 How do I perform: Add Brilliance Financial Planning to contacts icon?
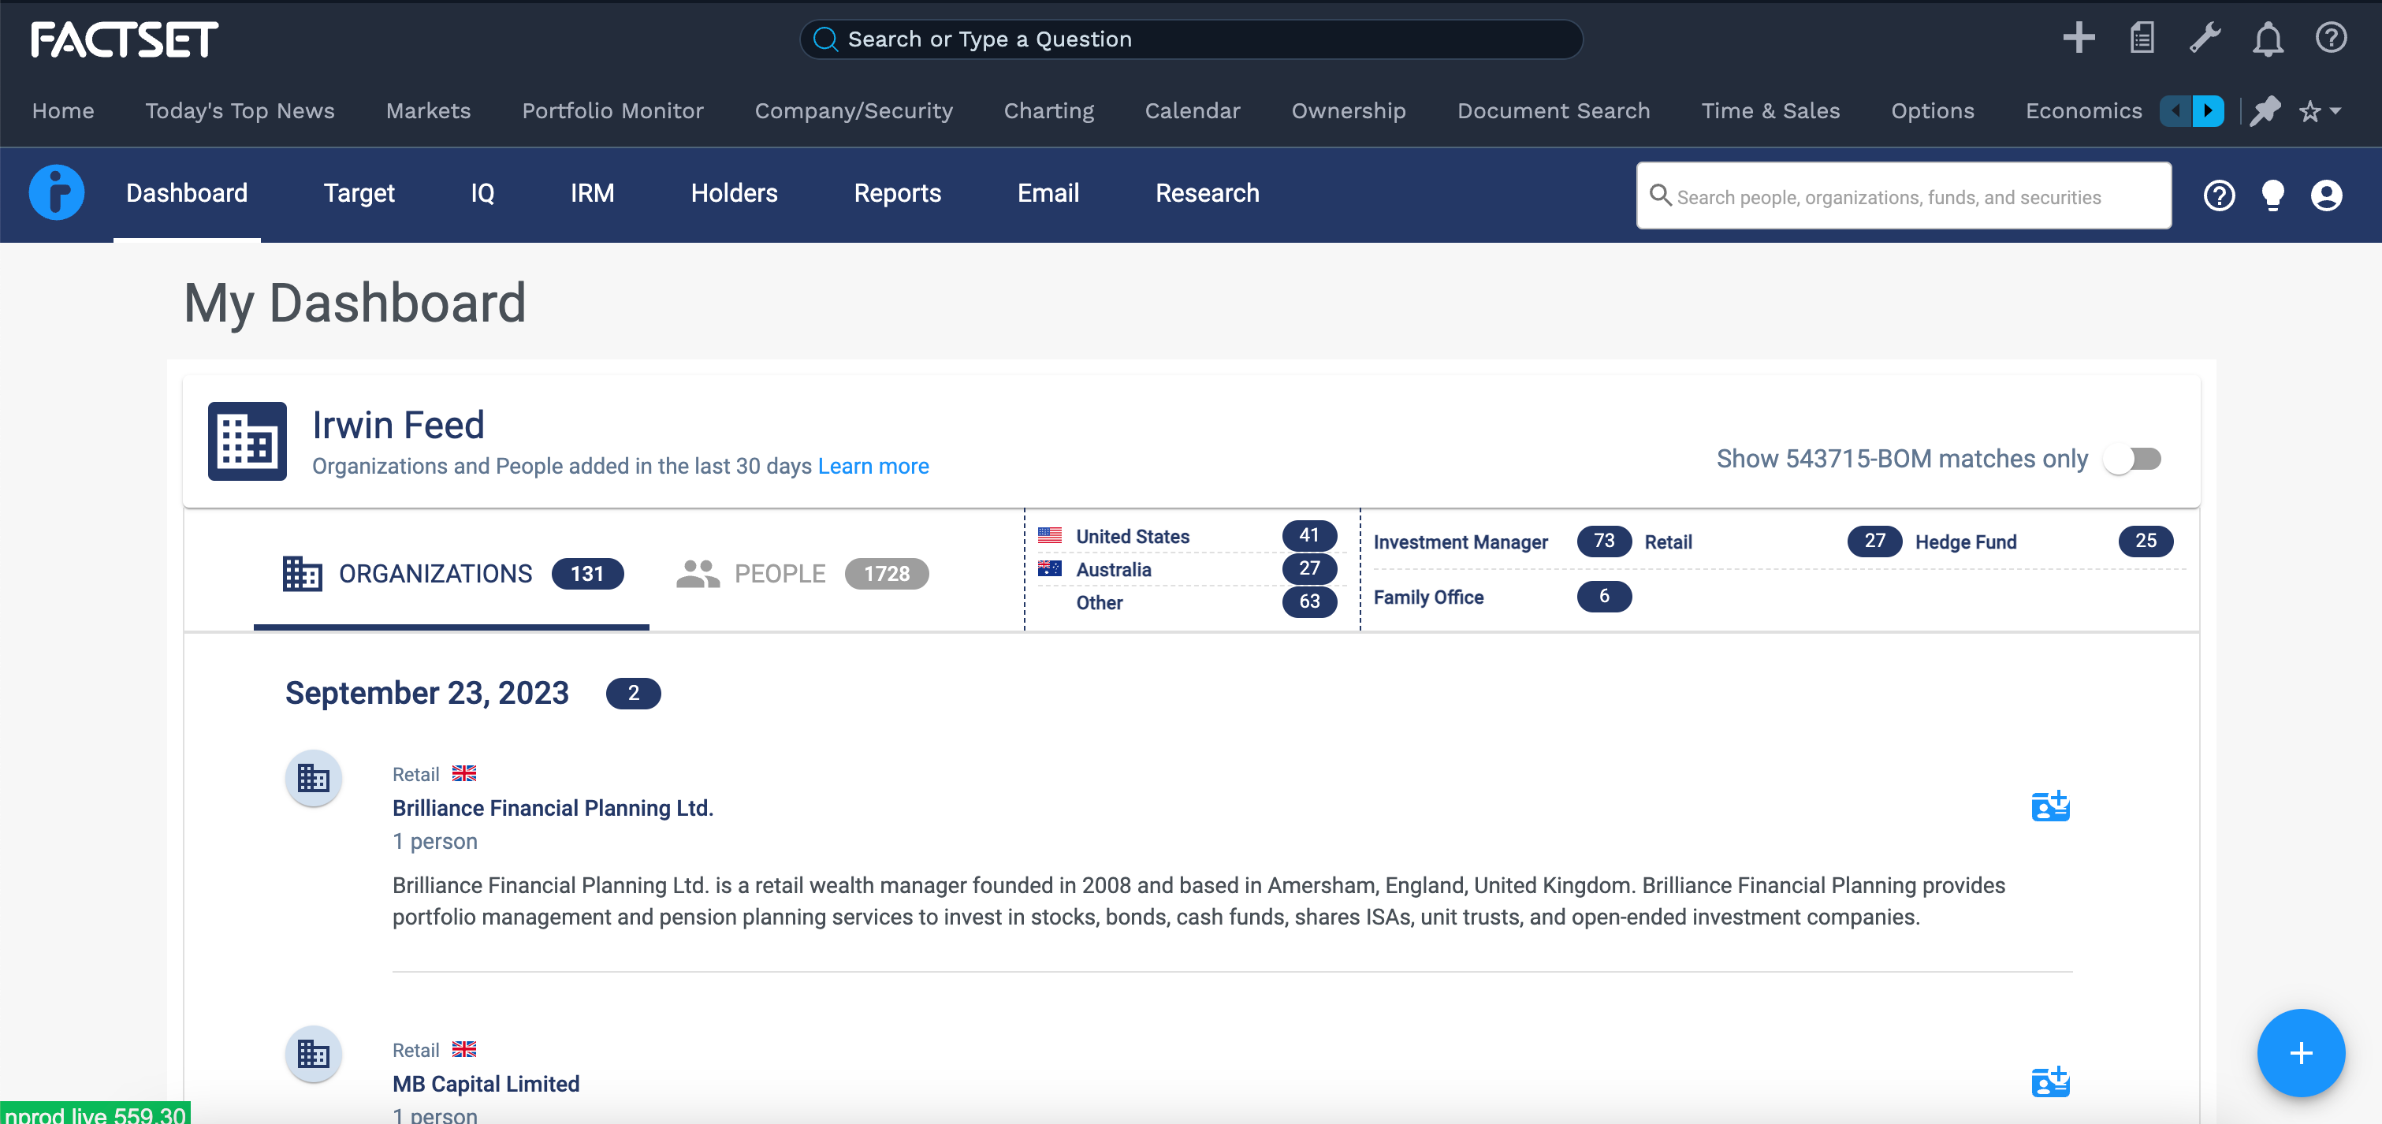(2049, 806)
